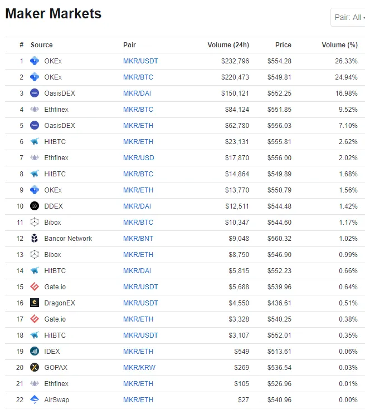Click the IDEX logo icon
The height and width of the screenshot is (410, 365).
coord(35,352)
